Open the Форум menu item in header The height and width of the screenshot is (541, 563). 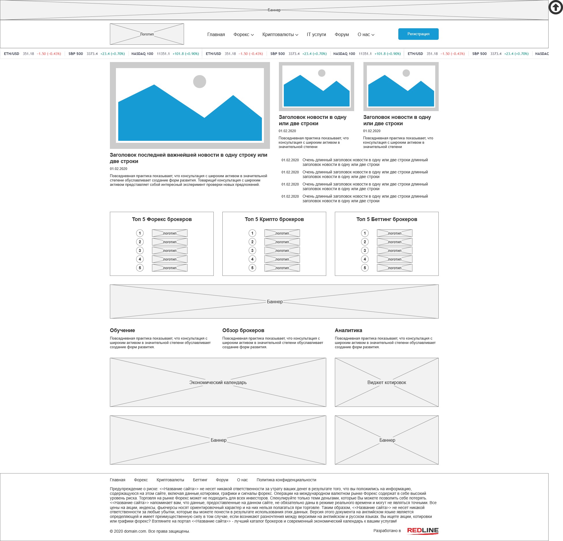[342, 35]
